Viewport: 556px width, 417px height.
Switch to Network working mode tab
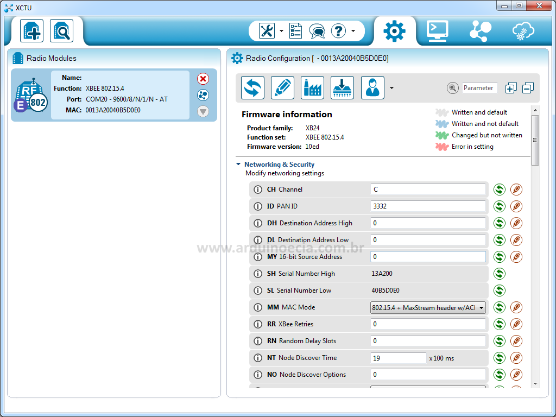[481, 31]
